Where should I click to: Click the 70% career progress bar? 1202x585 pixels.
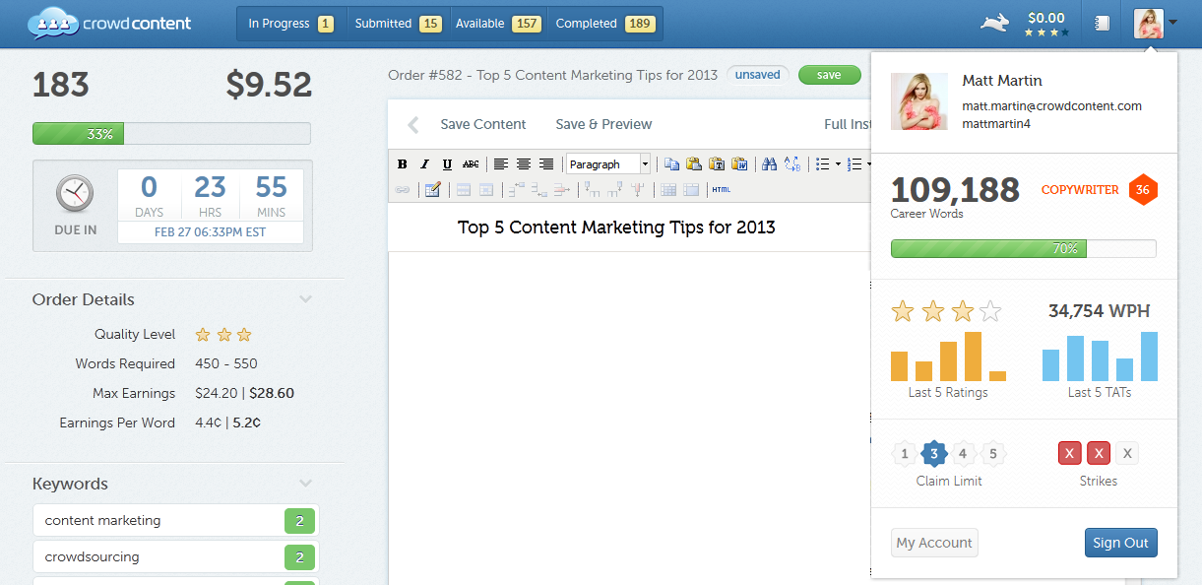(1023, 248)
